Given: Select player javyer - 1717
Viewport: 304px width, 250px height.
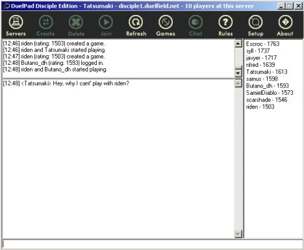Looking at the screenshot, I should click(x=261, y=58).
